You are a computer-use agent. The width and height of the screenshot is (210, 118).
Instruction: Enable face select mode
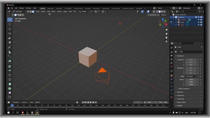[33, 12]
